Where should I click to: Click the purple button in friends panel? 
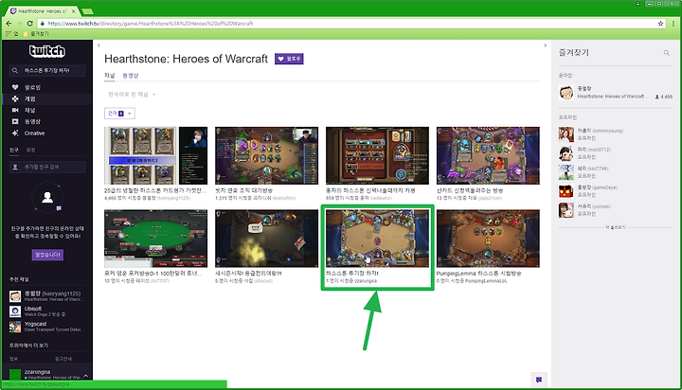47,255
